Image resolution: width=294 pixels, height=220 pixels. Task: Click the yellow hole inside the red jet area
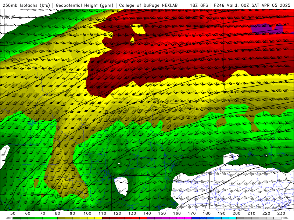tap(138, 29)
